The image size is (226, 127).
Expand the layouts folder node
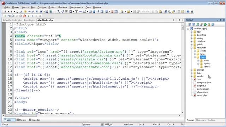point(198,64)
